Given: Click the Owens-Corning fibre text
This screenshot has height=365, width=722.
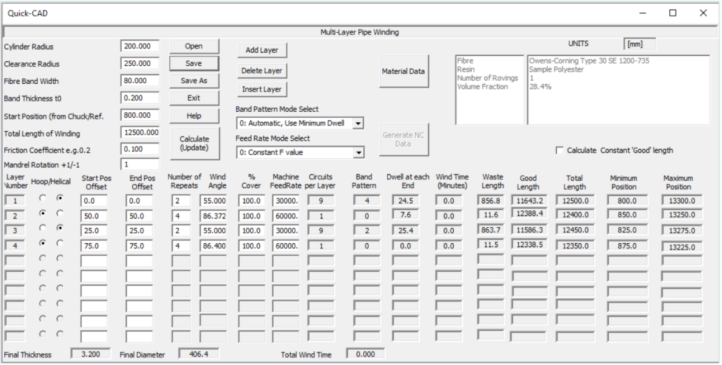Looking at the screenshot, I should (589, 60).
